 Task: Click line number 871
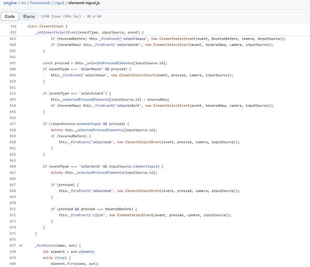[x=13, y=209]
